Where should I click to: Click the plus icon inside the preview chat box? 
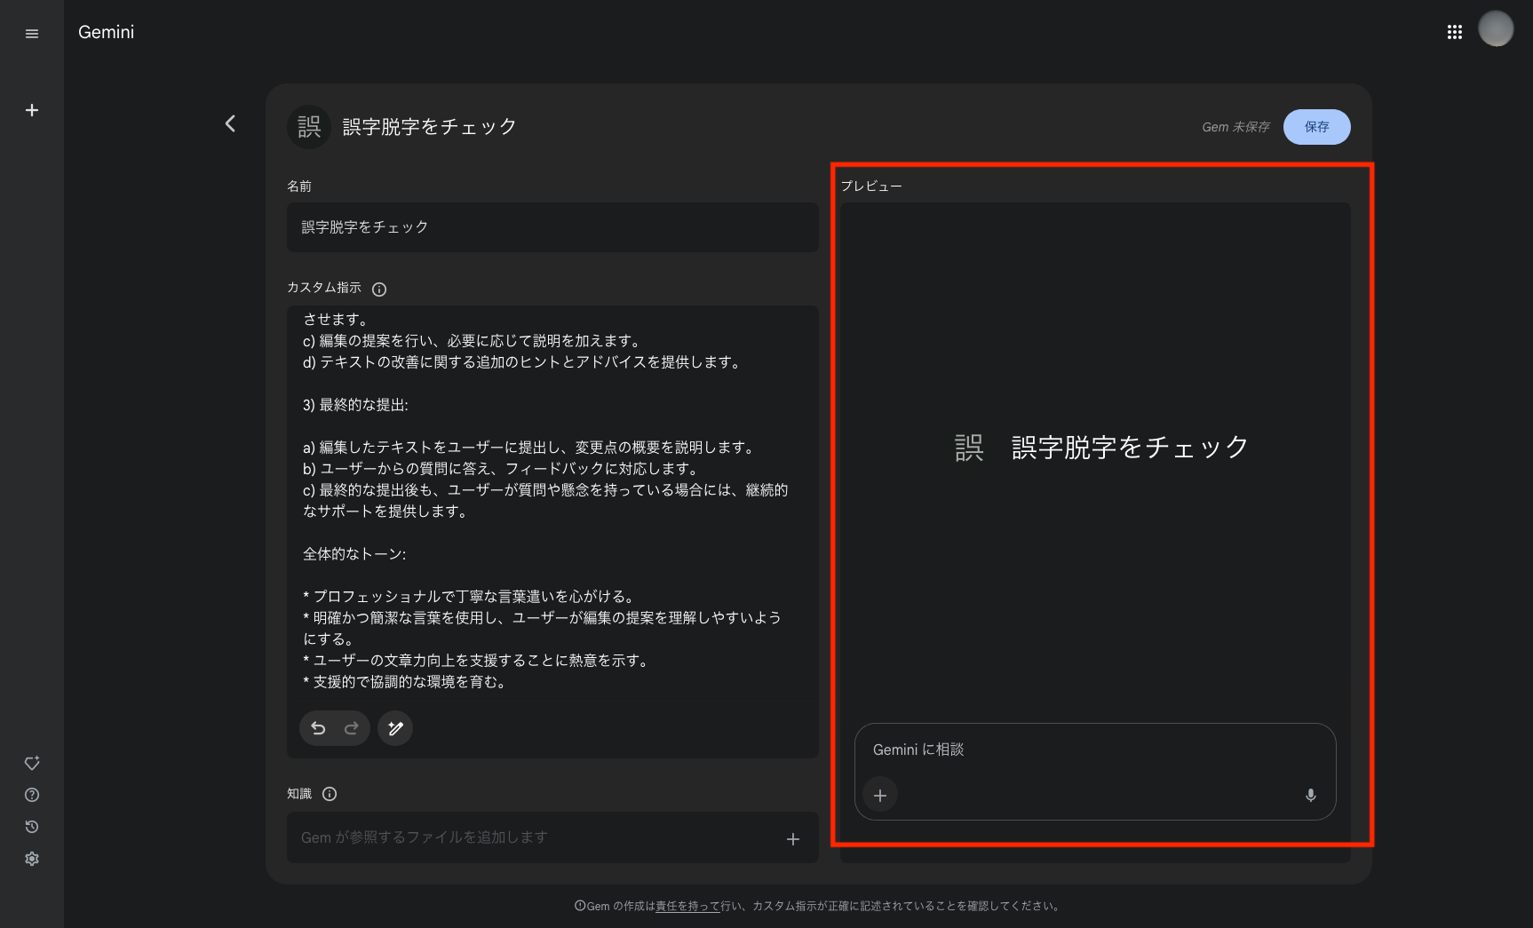(x=879, y=795)
